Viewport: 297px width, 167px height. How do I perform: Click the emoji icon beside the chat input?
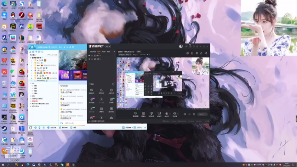point(62,123)
